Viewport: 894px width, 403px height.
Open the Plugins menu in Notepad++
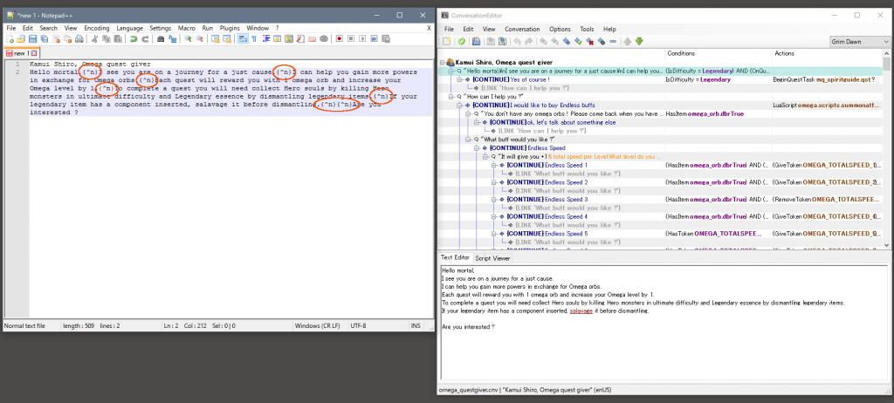point(230,28)
